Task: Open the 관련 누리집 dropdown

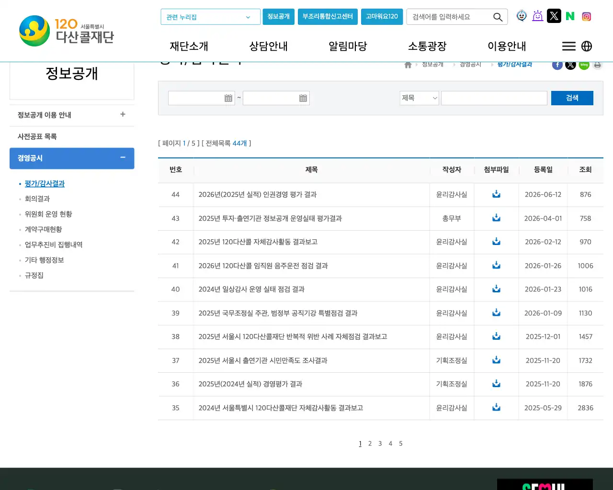Action: 210,17
